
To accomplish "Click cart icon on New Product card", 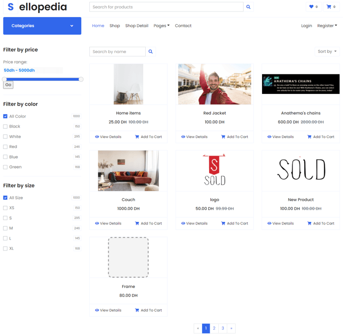I will [310, 223].
